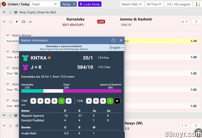Click overs carousel indicator below 13th
Image resolution: width=202 pixels, height=138 pixels.
[x=23, y=105]
